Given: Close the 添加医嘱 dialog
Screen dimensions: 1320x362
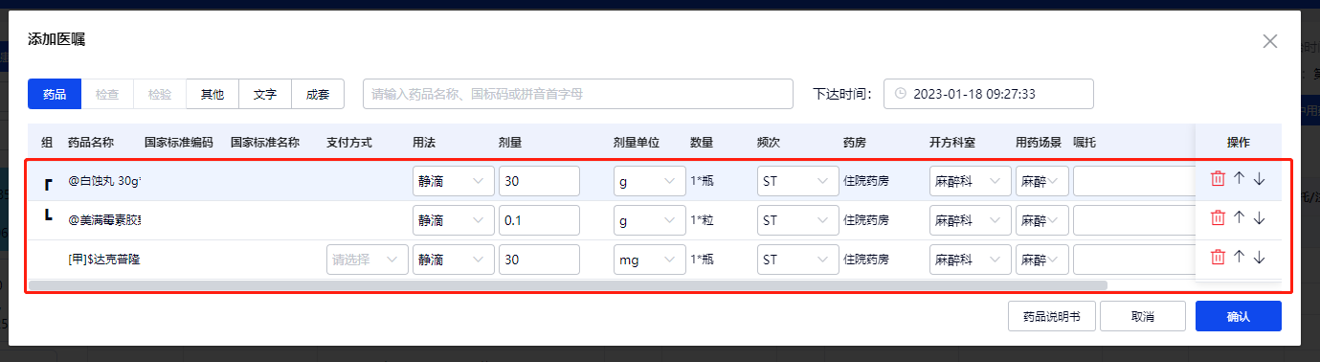Looking at the screenshot, I should (x=1270, y=41).
